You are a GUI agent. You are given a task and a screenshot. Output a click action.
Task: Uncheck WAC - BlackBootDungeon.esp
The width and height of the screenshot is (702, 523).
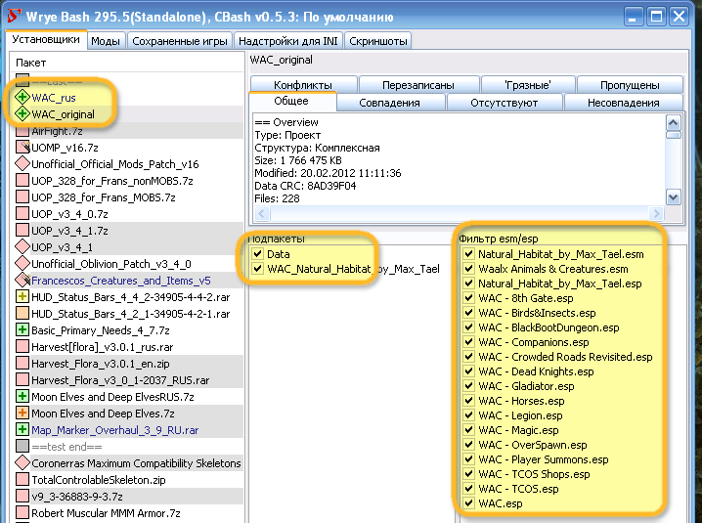coord(468,327)
